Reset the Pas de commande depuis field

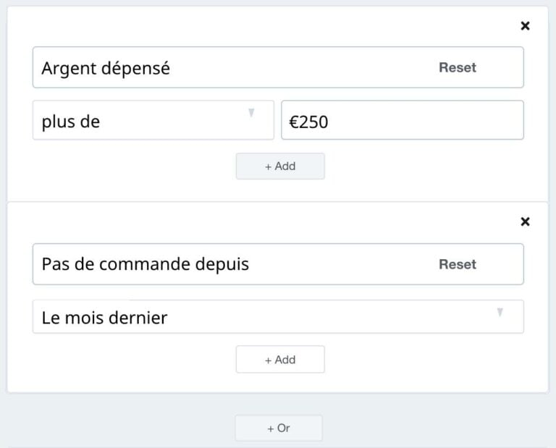coord(458,264)
